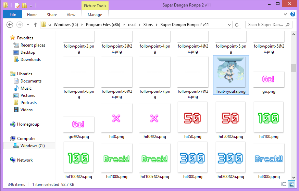Select Homegroup
299x191 pixels.
click(x=28, y=124)
